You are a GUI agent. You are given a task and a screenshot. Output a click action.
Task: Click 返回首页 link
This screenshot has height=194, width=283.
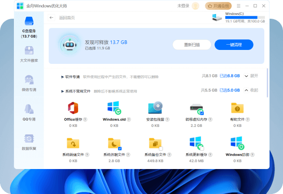coord(67,18)
